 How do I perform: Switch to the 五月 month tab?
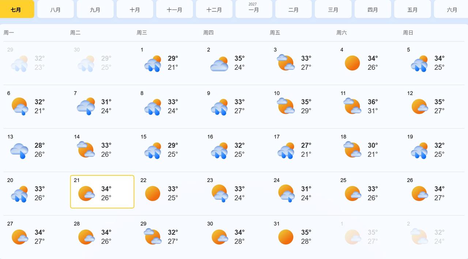[x=412, y=9]
